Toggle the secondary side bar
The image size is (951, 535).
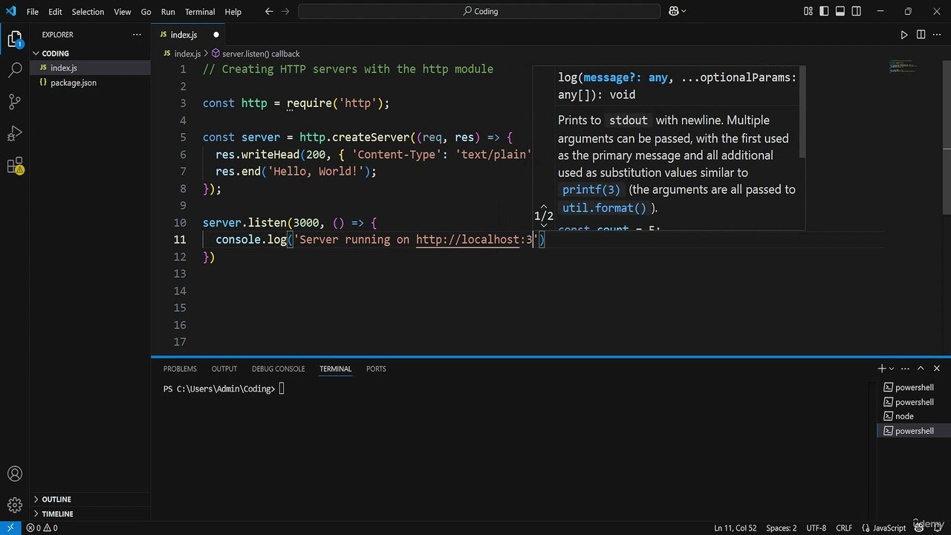coord(857,11)
